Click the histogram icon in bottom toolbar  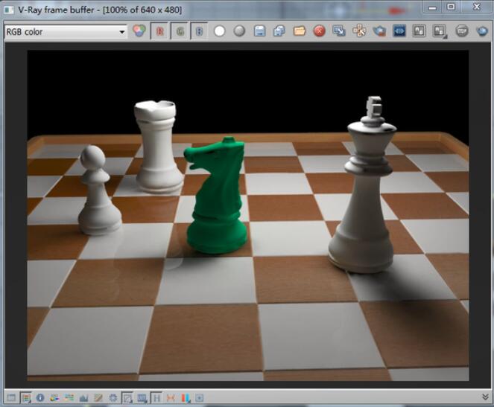pyautogui.click(x=83, y=398)
